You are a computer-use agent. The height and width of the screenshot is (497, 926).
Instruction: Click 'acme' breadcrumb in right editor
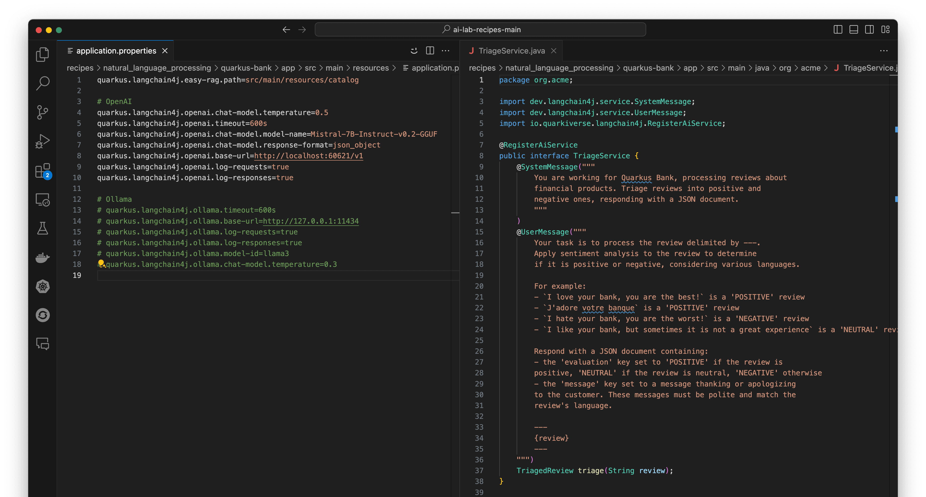pos(811,68)
